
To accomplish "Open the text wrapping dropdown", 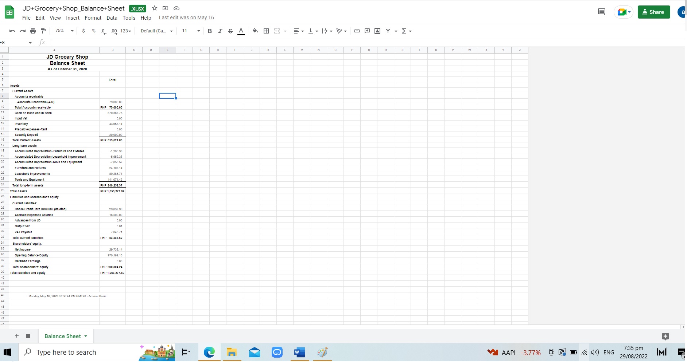I will pos(327,31).
